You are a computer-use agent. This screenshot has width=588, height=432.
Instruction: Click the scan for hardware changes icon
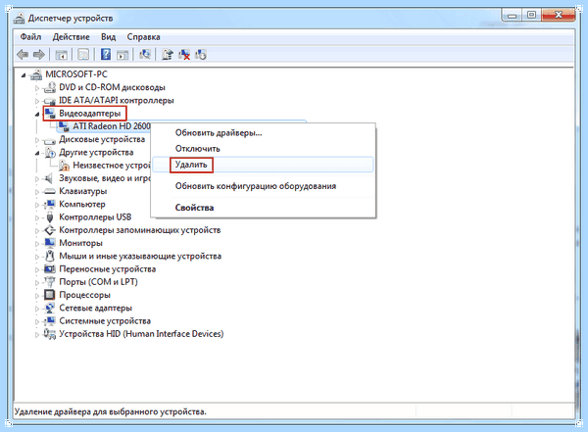pos(145,55)
